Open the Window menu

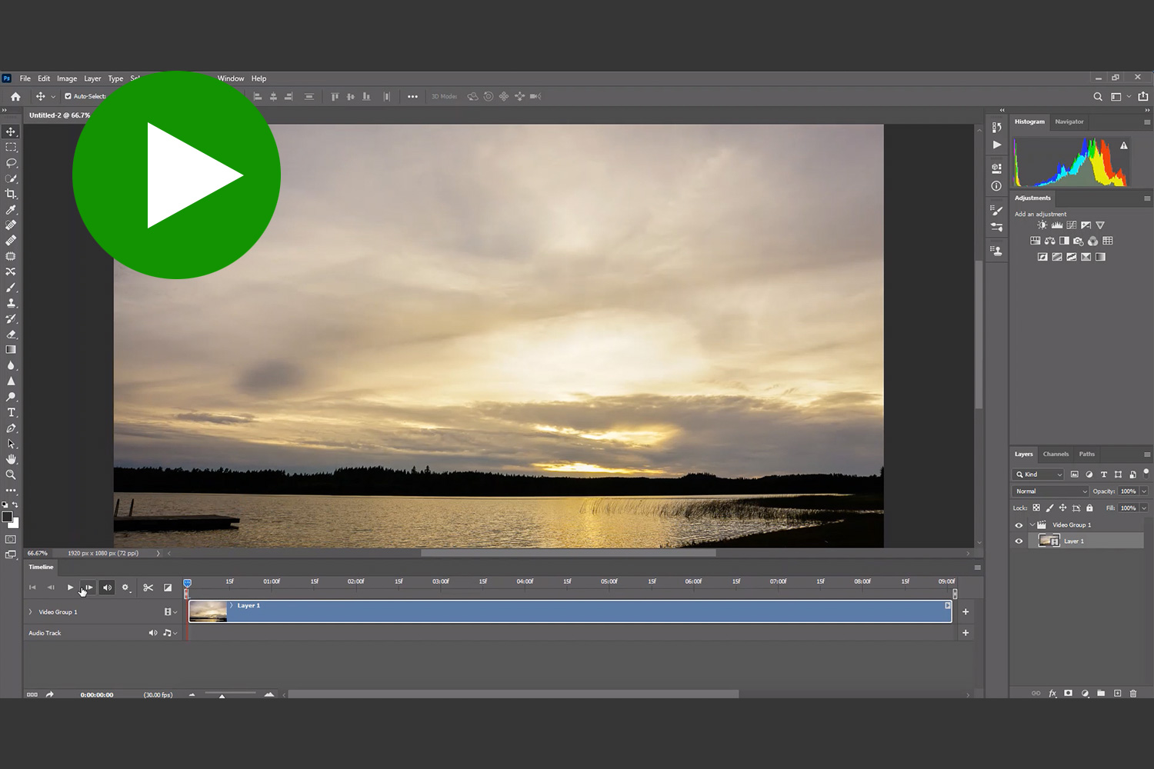[230, 78]
